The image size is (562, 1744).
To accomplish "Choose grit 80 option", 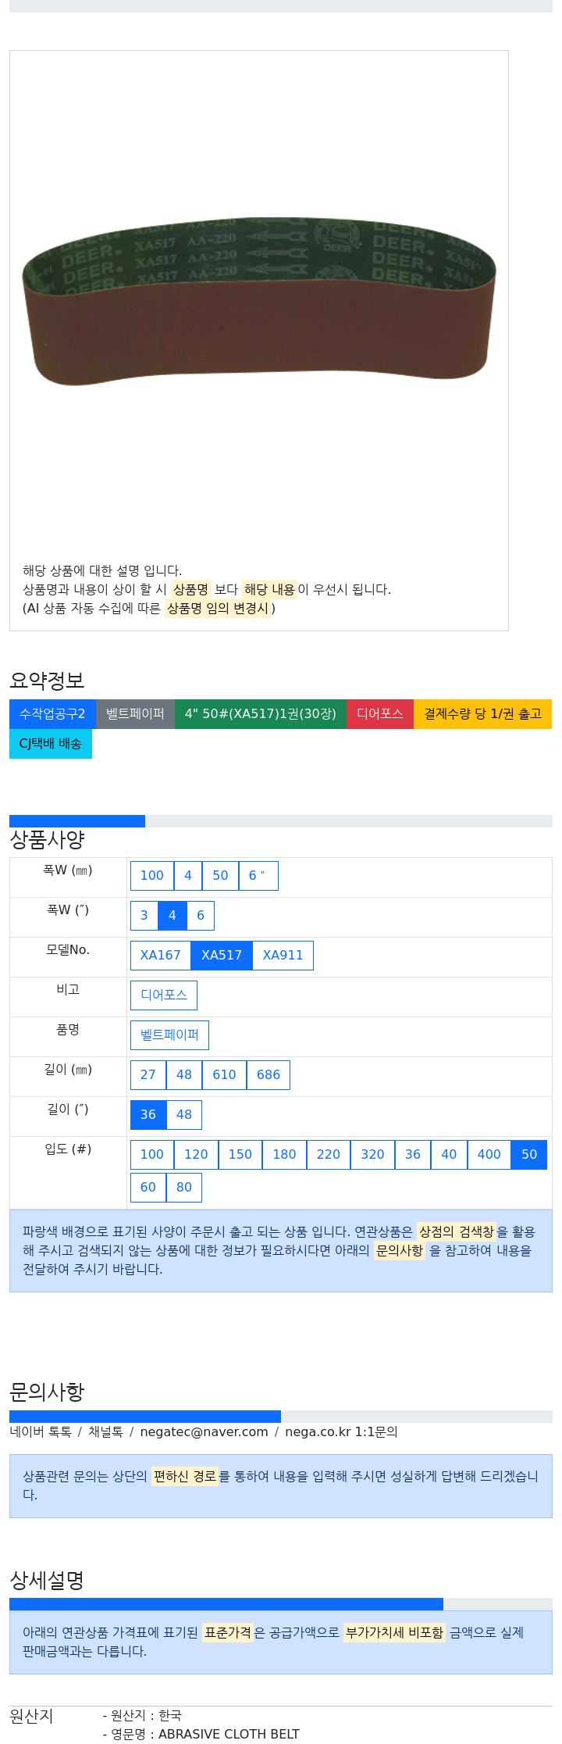I will coord(184,1188).
